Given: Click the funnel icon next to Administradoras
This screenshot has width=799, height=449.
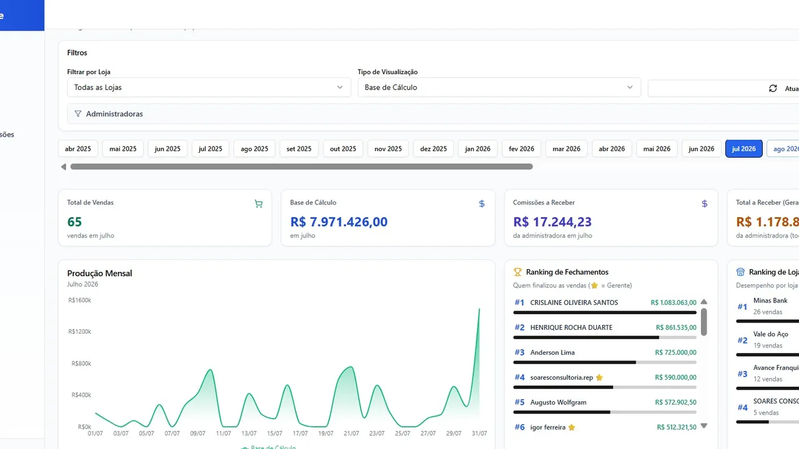Looking at the screenshot, I should [78, 114].
